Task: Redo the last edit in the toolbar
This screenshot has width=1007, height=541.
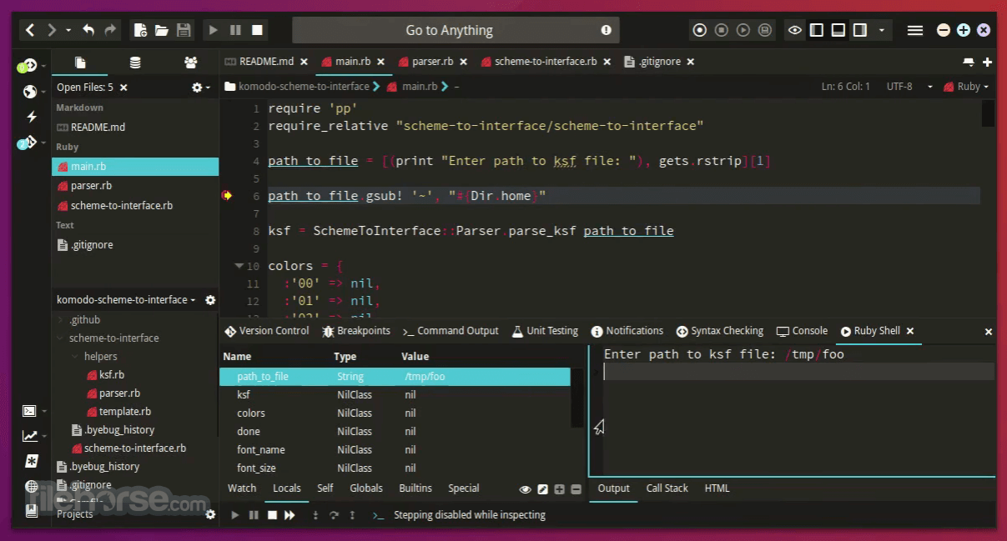Action: 110,30
